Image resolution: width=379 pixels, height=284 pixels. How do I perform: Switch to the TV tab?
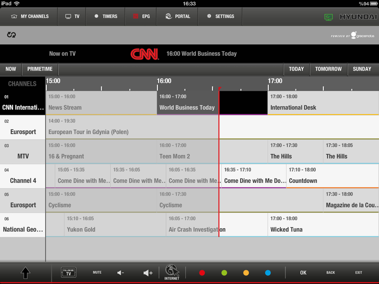72,16
